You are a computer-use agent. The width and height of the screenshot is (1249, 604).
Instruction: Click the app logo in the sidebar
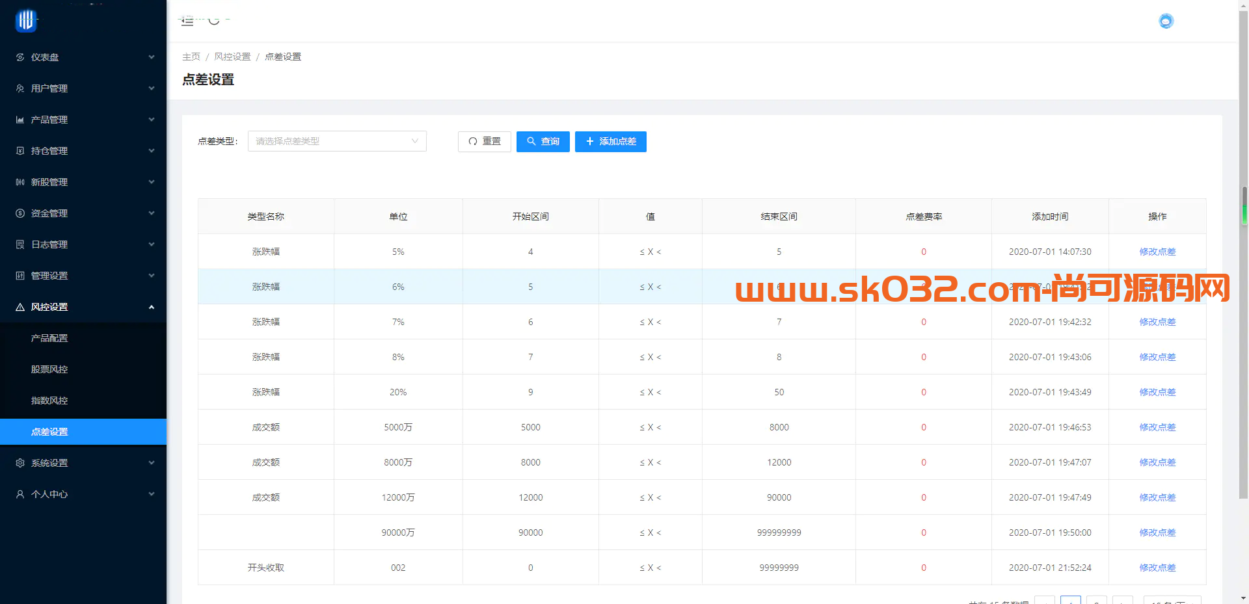click(26, 21)
